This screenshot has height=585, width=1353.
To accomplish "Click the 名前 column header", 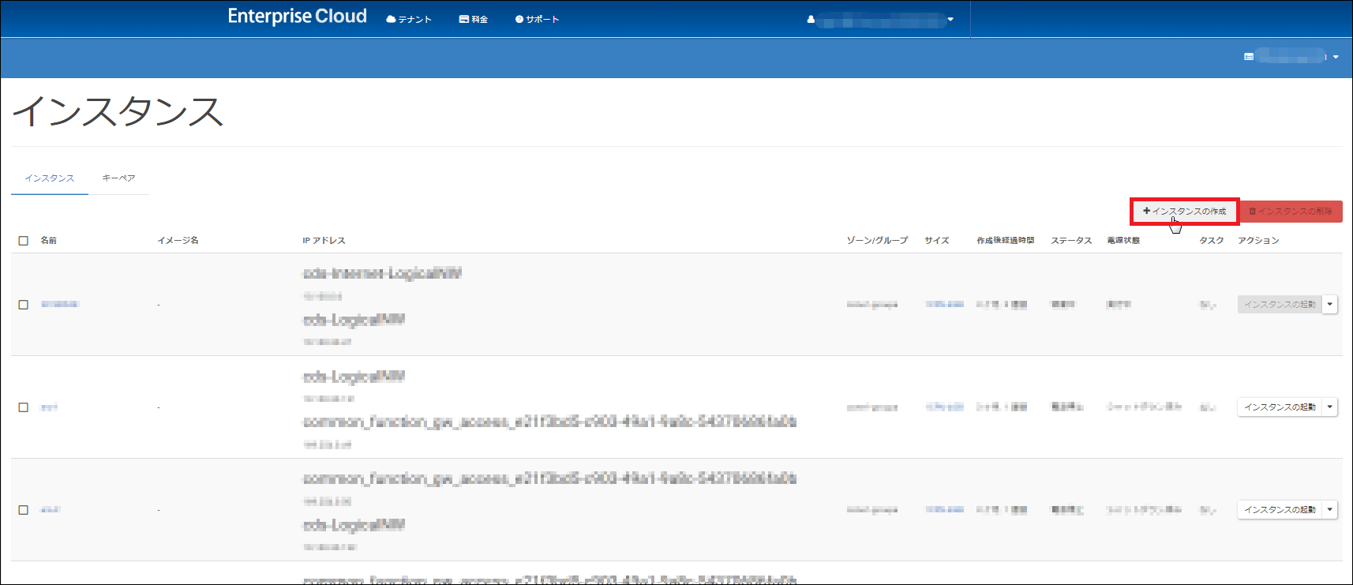I will (49, 241).
